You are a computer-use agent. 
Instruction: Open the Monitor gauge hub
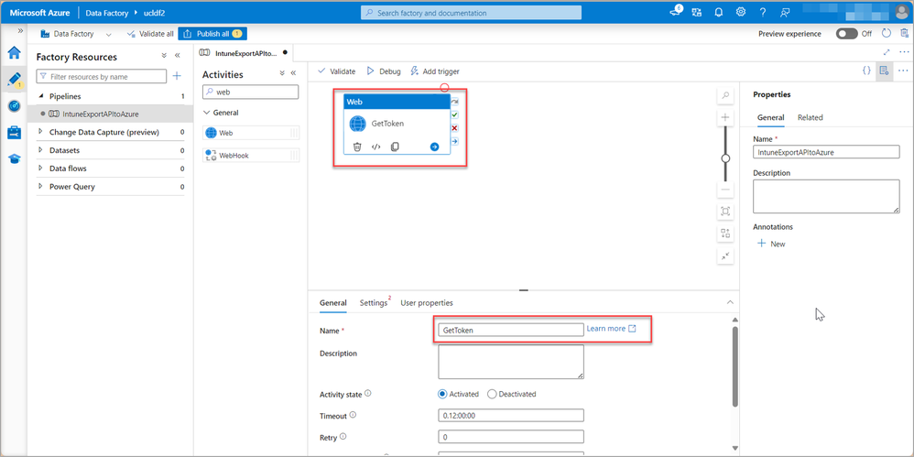coord(14,105)
